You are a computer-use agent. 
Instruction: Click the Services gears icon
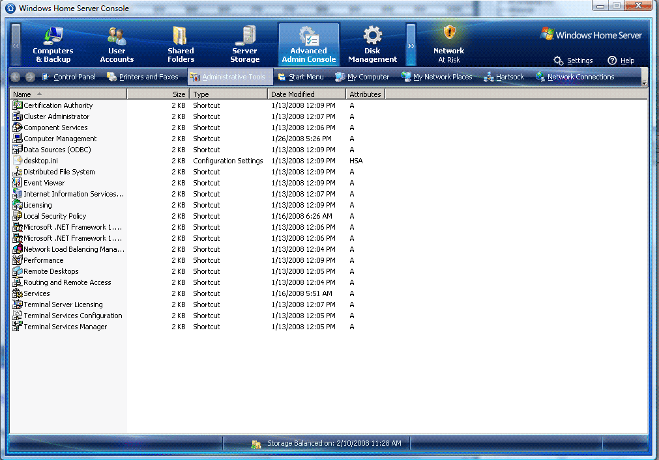(17, 293)
